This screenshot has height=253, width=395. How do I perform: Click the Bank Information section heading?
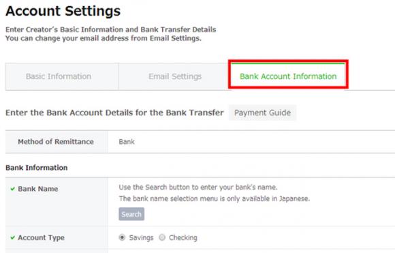click(x=37, y=168)
